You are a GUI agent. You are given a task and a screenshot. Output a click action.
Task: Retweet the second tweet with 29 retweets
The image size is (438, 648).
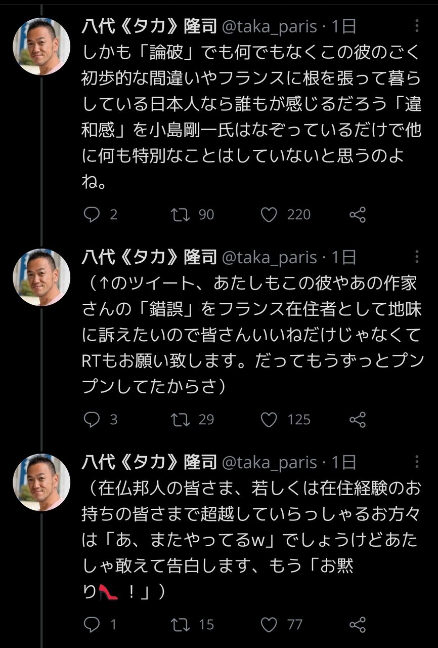point(181,420)
